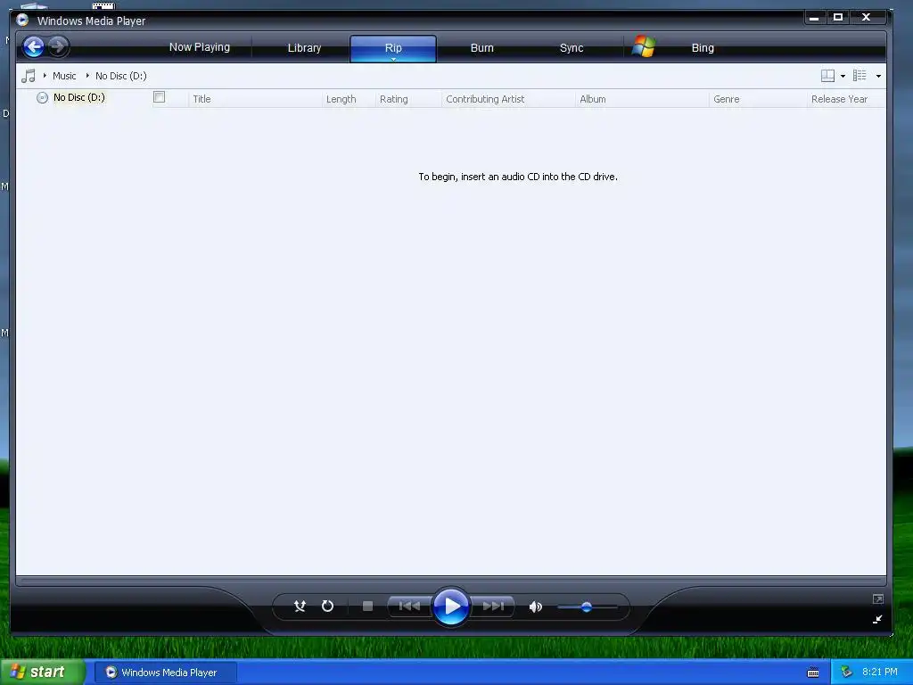Skip to the next track

pos(493,607)
